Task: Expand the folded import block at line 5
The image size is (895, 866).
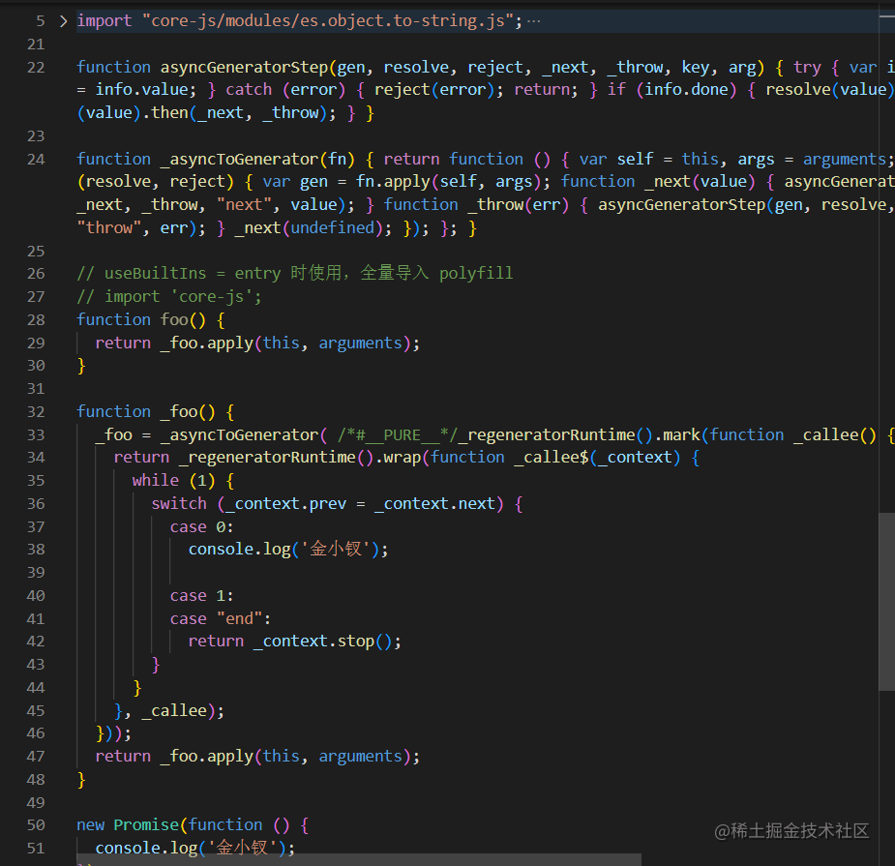Action: pos(63,21)
